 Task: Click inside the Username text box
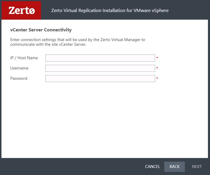[x=100, y=68]
